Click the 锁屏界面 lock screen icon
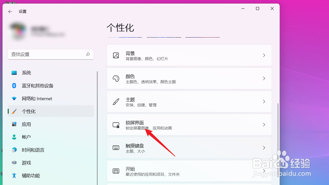 [116, 125]
